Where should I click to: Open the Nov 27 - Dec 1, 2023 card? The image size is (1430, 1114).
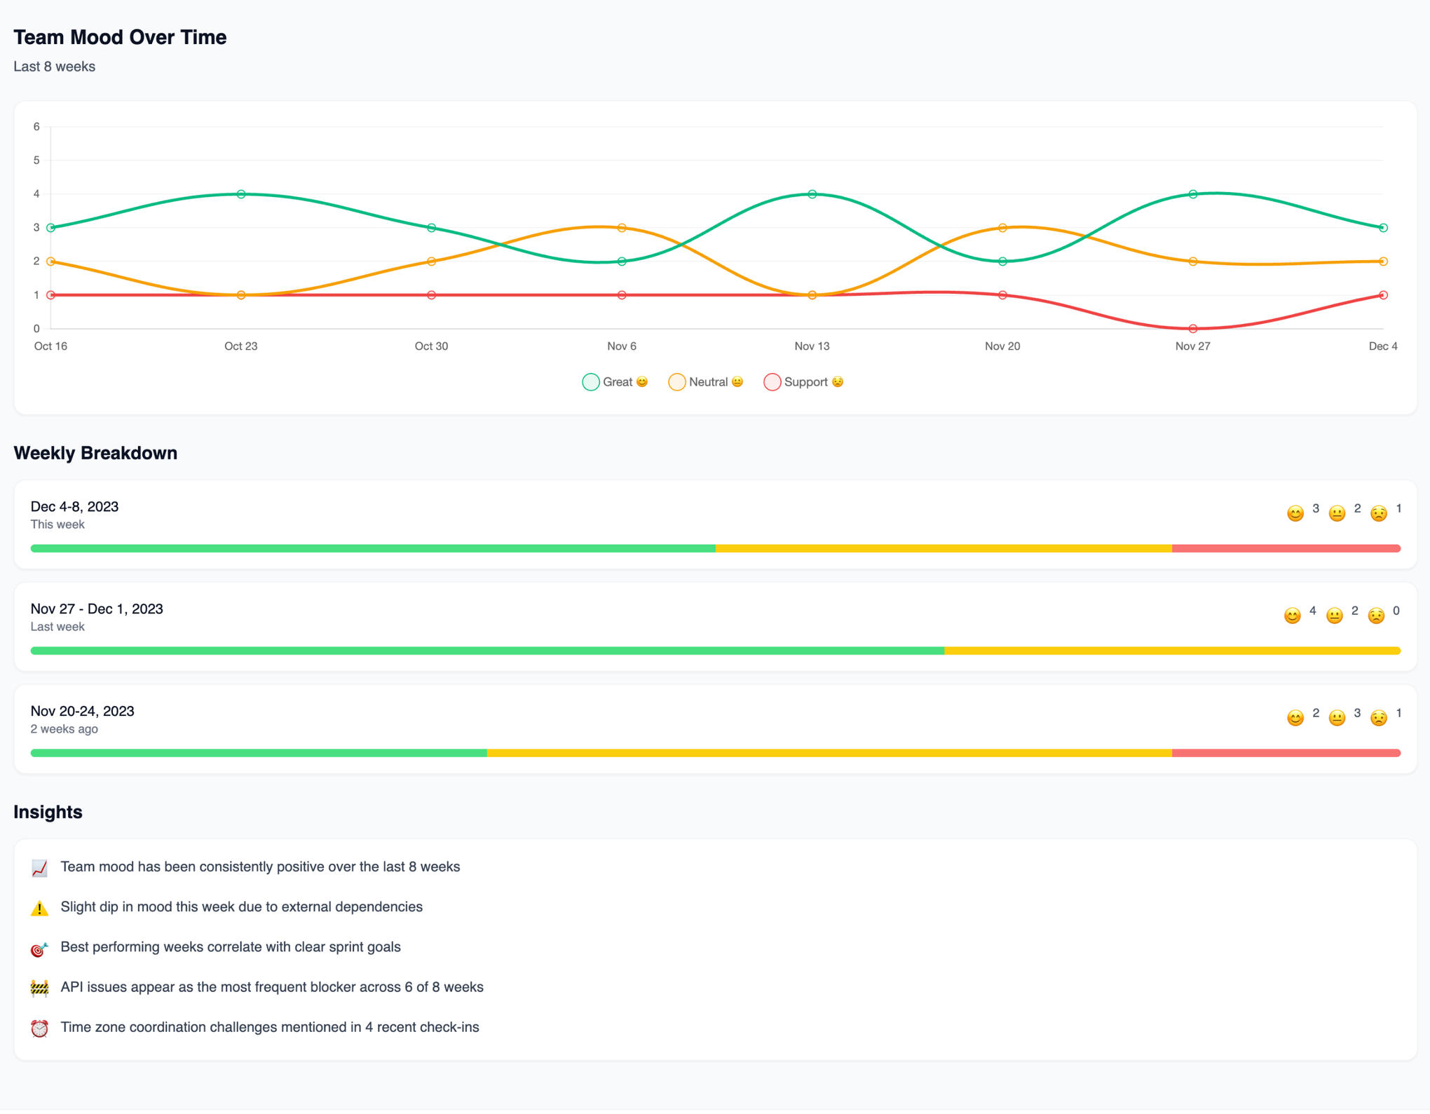point(97,609)
